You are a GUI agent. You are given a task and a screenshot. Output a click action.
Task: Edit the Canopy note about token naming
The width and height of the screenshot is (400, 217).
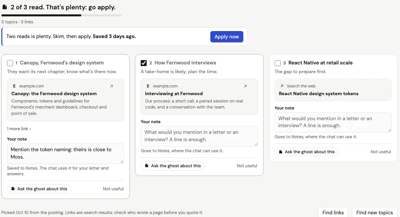pos(65,154)
